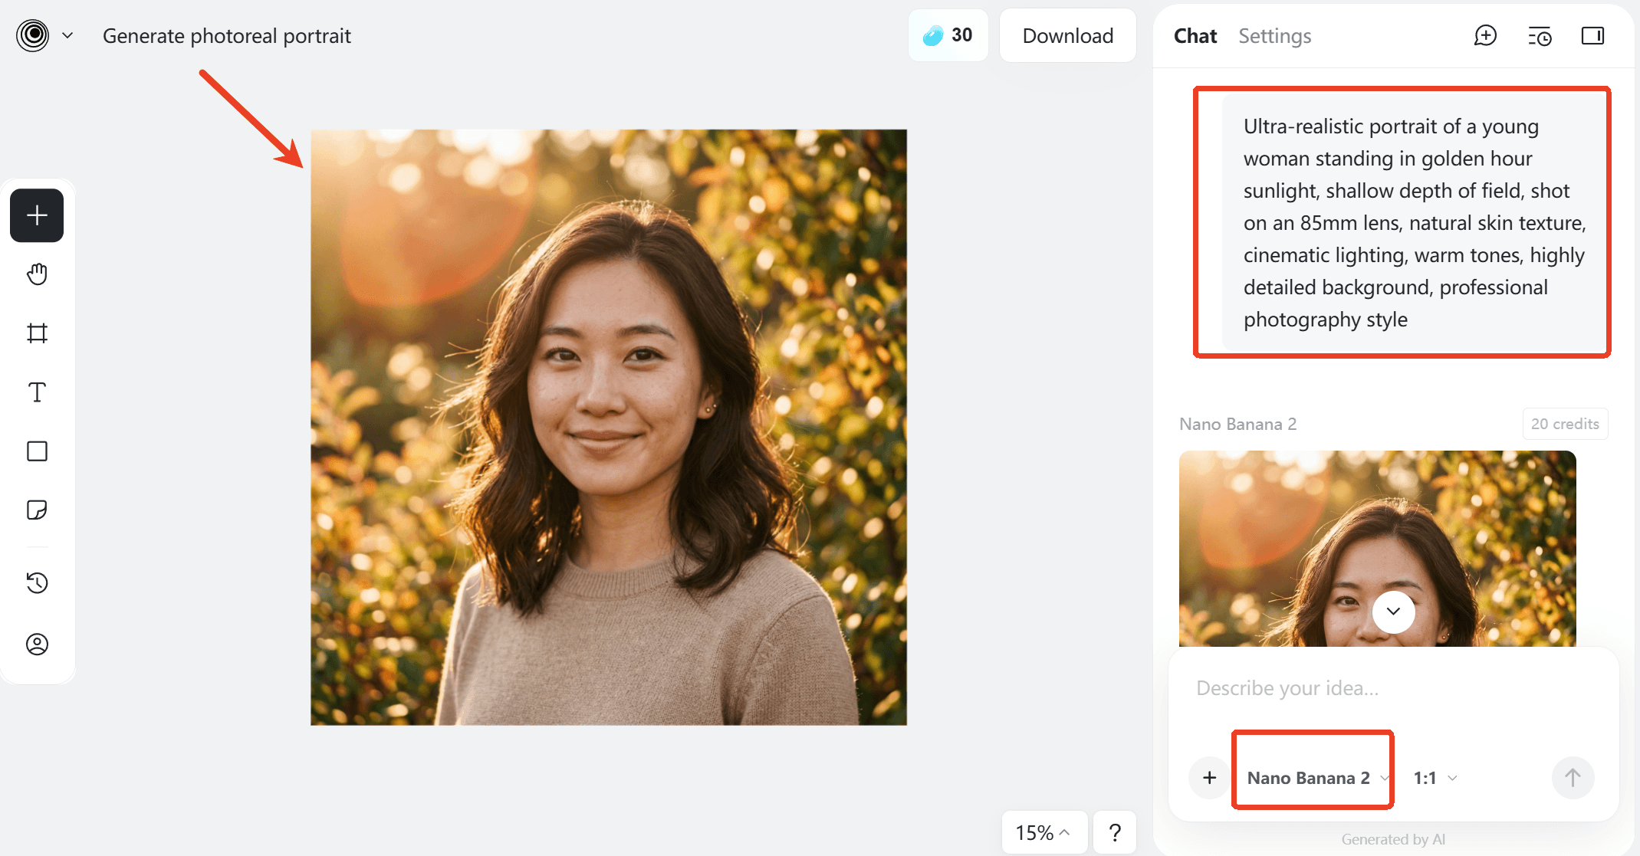Image resolution: width=1640 pixels, height=856 pixels.
Task: Select the rectangle shape tool
Action: point(37,451)
